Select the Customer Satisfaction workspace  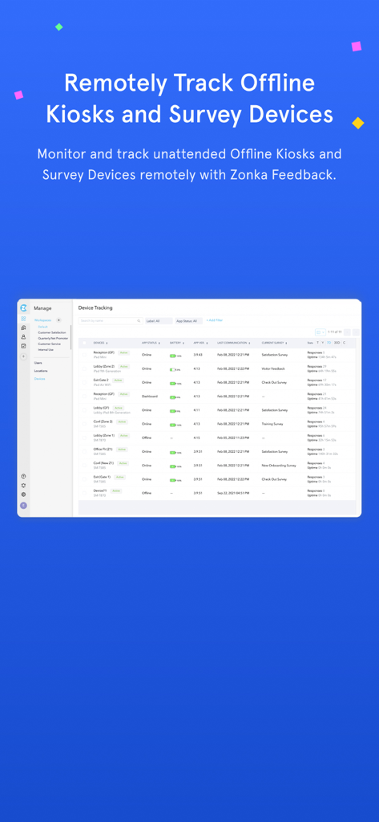(52, 332)
